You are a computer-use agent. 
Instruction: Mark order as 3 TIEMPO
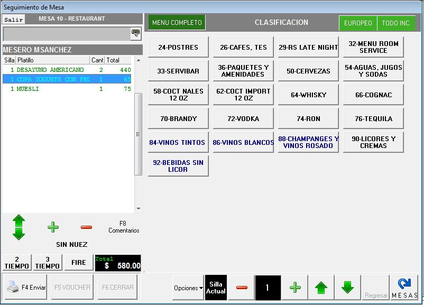(x=48, y=263)
